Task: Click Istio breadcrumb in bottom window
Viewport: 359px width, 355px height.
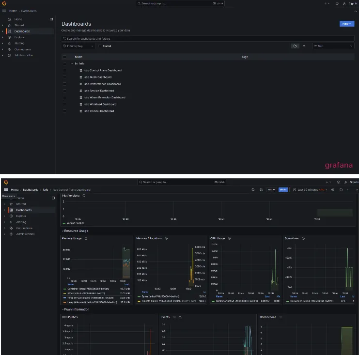Action: (x=46, y=190)
